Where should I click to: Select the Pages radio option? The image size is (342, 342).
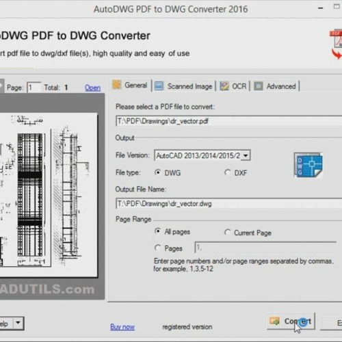click(x=157, y=248)
